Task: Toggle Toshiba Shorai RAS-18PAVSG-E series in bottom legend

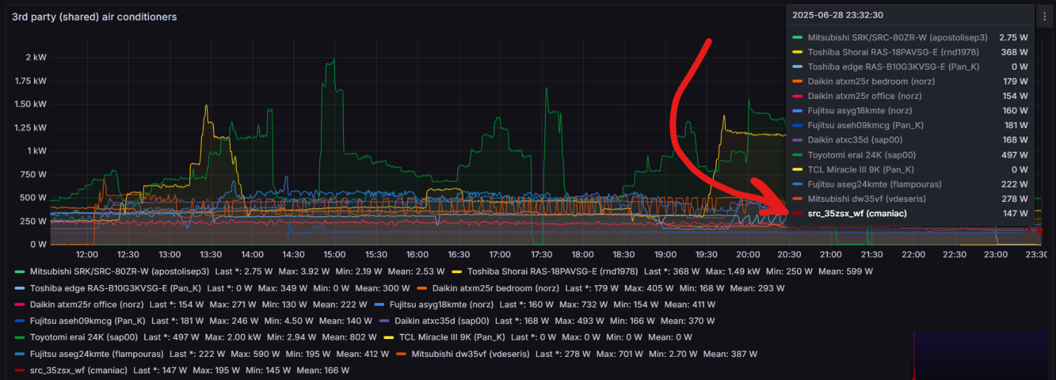Action: [x=552, y=271]
